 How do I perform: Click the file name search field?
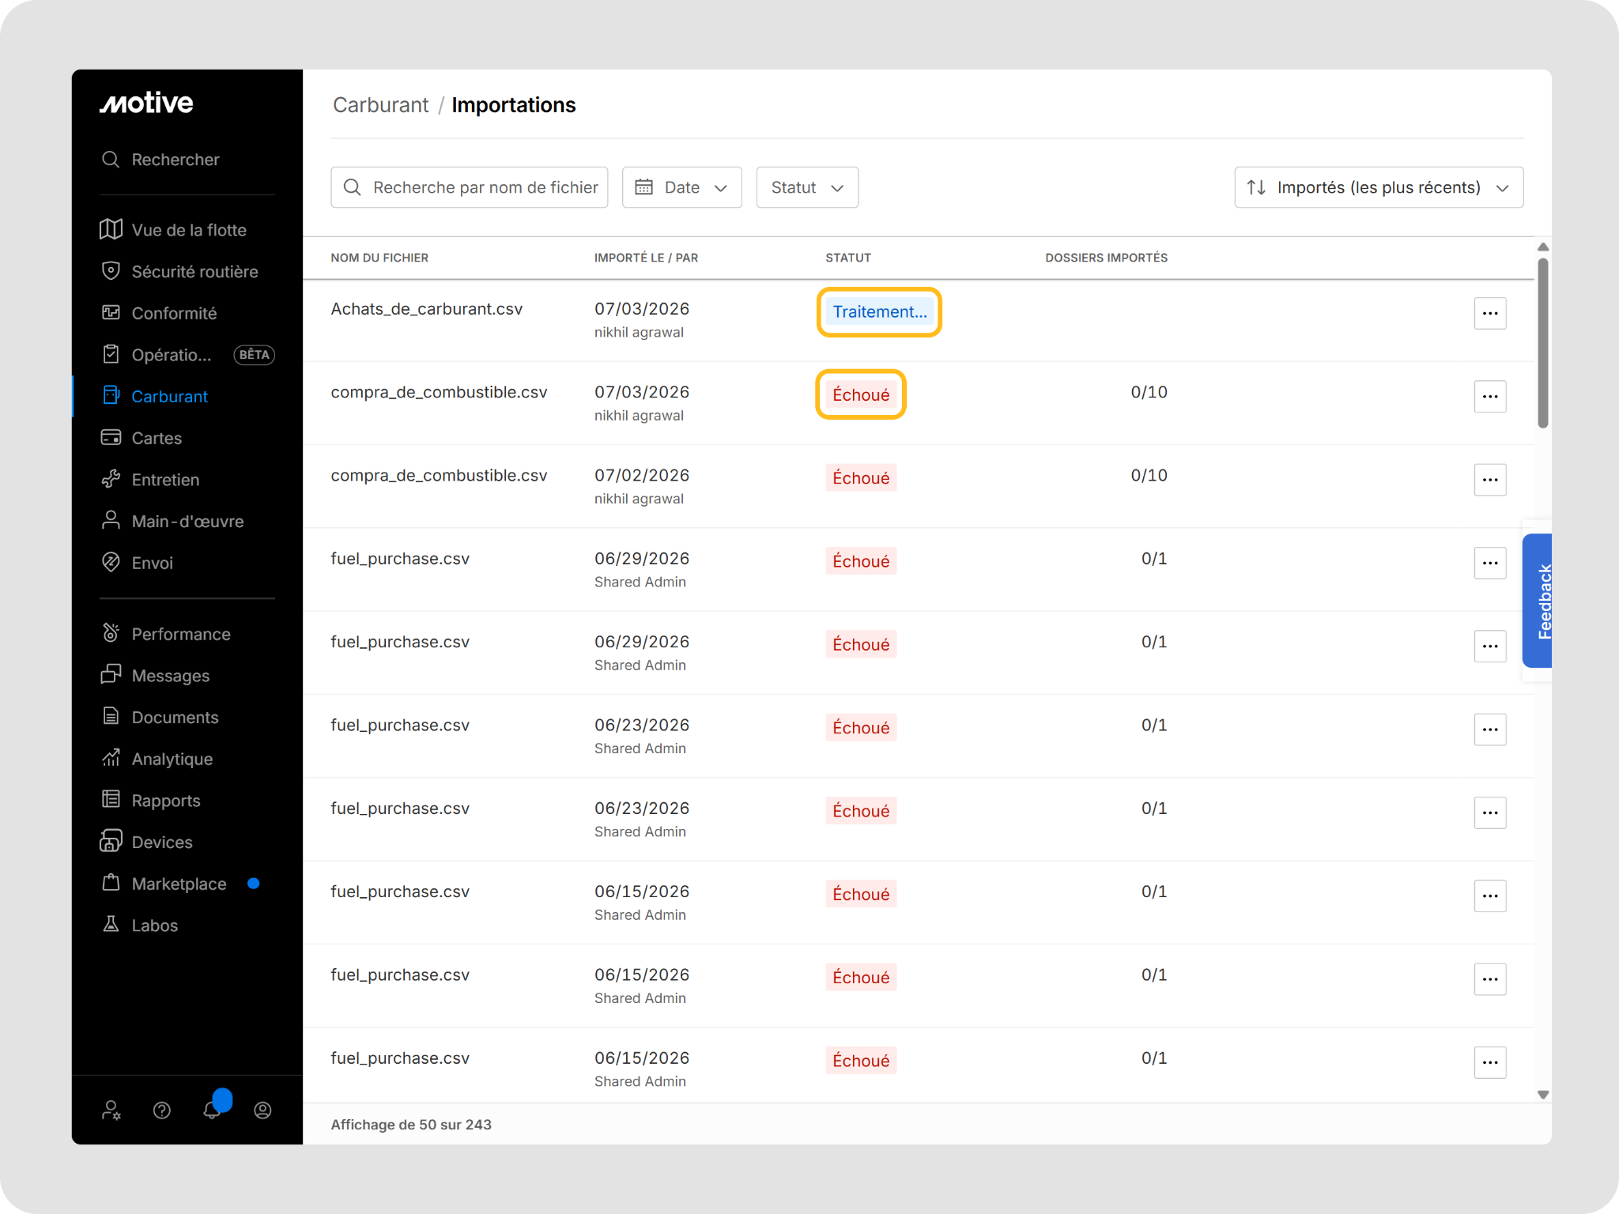(x=470, y=187)
